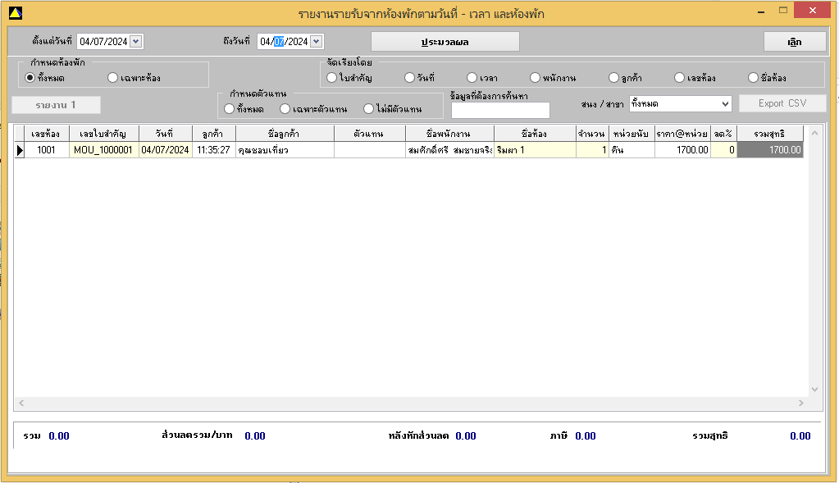
Task: Click the room name cell ริมผา 1
Action: 535,150
